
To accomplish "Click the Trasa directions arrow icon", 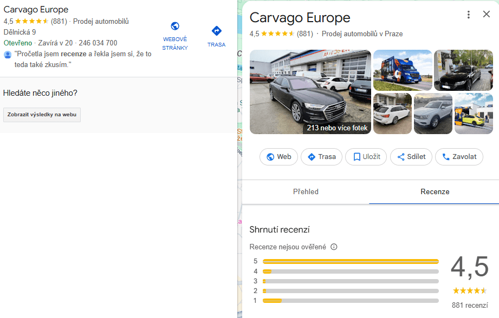I will coord(216,31).
